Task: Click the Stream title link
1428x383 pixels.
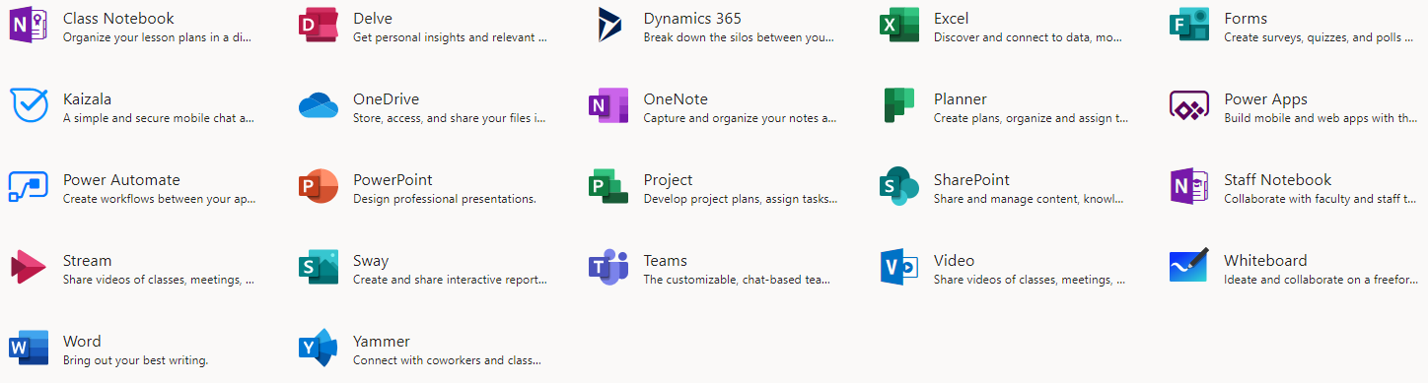Action: (87, 260)
